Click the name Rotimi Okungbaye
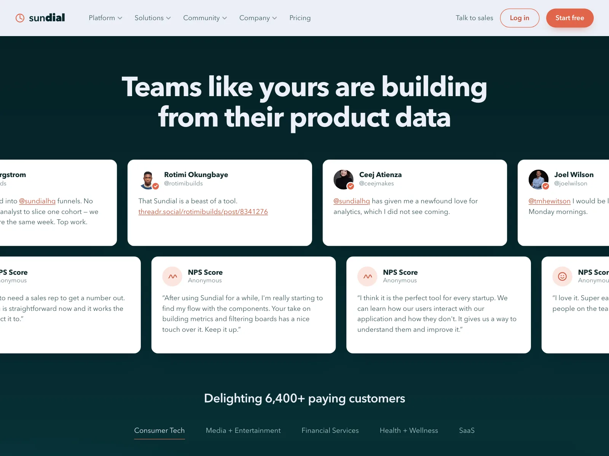Image resolution: width=609 pixels, height=456 pixels. click(x=196, y=175)
